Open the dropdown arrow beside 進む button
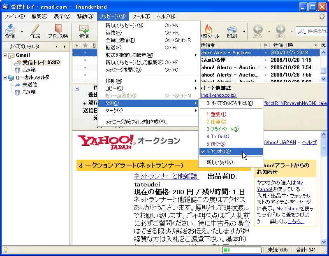329x256 pixels. [292, 32]
